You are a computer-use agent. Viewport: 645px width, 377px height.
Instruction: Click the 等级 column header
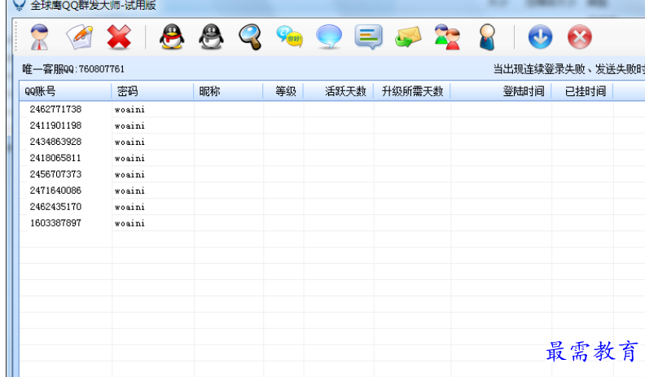click(x=283, y=91)
